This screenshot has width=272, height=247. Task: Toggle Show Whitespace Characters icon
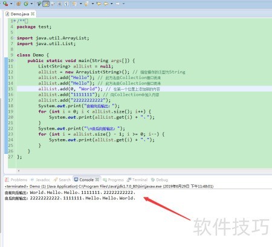66,4
